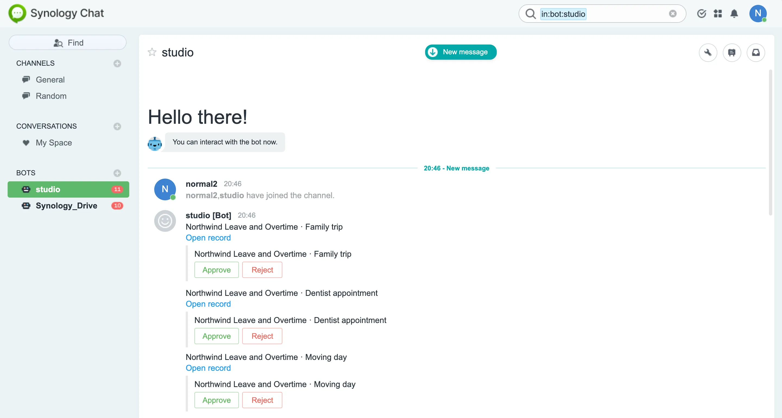Open record link for Family trip
Screen dimensions: 782x418
point(208,238)
